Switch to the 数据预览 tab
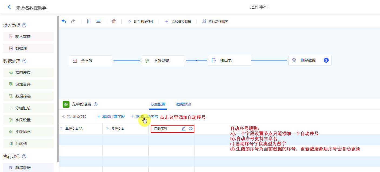 point(184,104)
